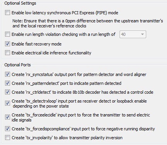
Task: Toggle the rx_patterndetect port checkbox
Action: (7, 83)
